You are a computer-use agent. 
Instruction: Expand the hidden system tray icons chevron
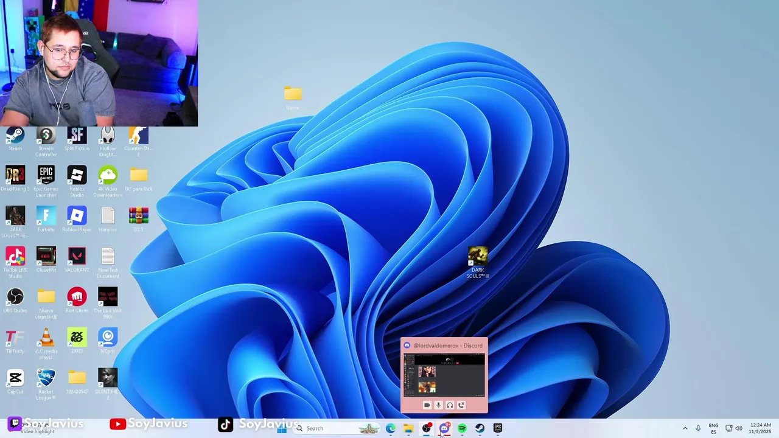(x=685, y=428)
